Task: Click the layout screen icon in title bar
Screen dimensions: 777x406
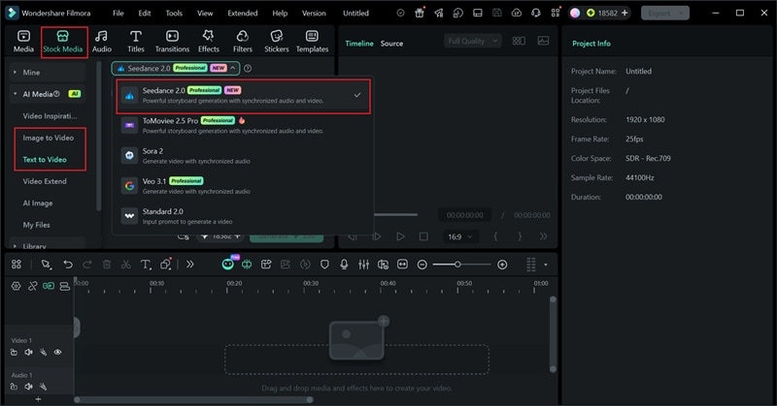Action: coord(478,13)
